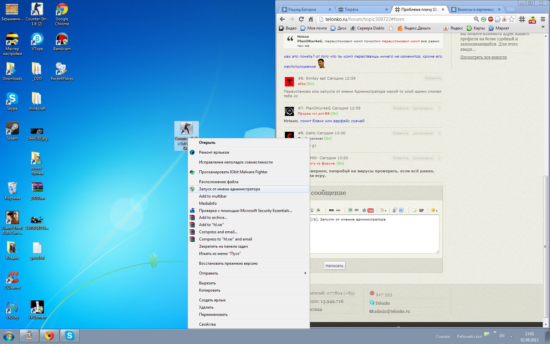Open the Сервера Diablo bookmark
This screenshot has height=344, width=550.
coord(367,28)
